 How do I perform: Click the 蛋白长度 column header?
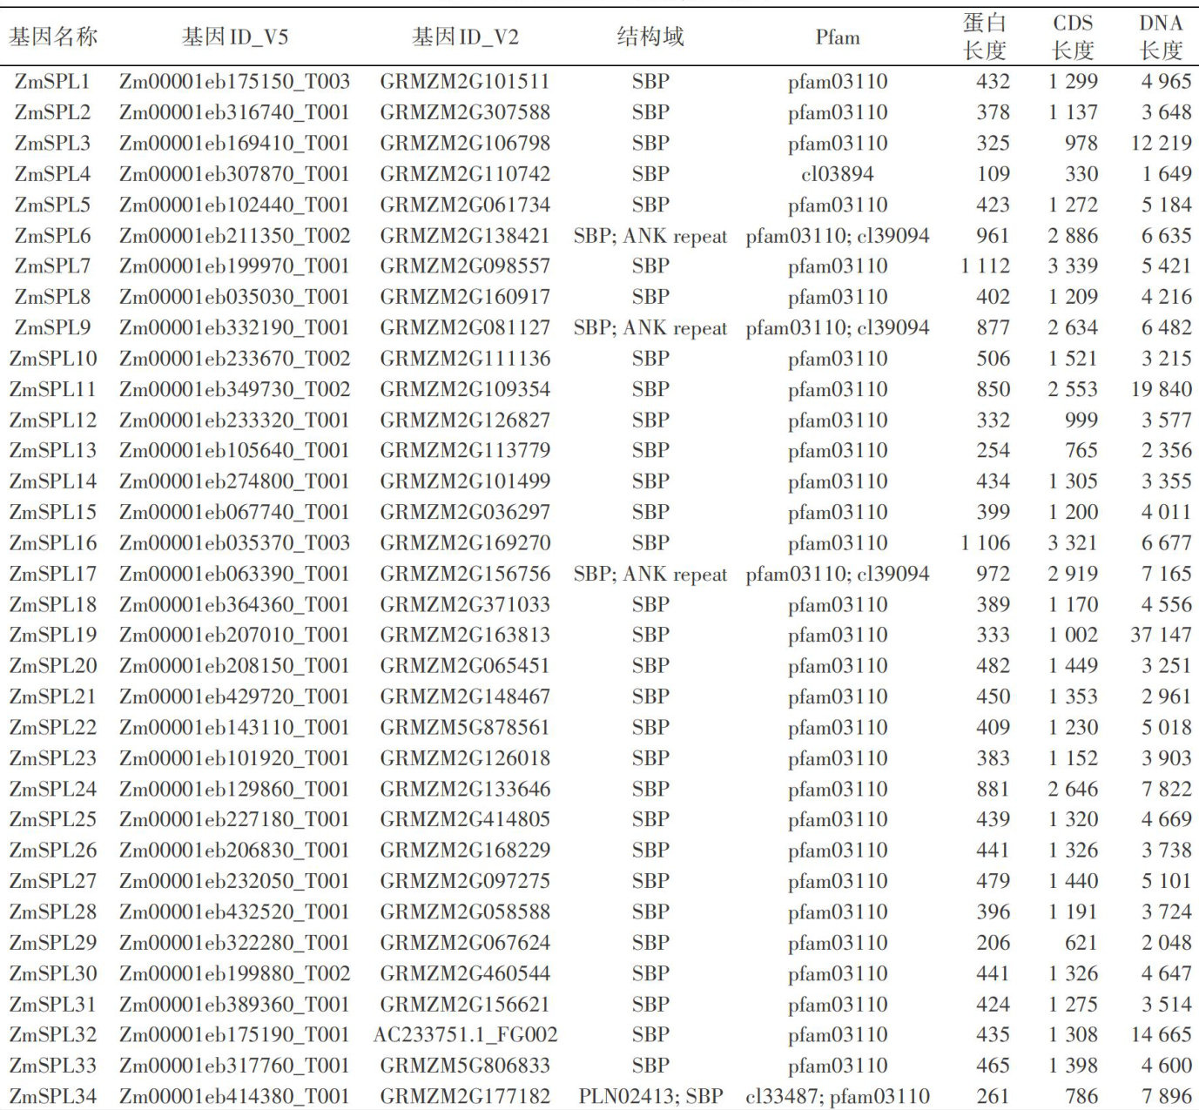click(985, 37)
